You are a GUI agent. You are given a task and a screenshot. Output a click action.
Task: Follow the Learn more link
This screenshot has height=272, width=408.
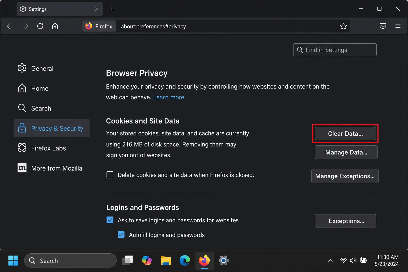(169, 97)
